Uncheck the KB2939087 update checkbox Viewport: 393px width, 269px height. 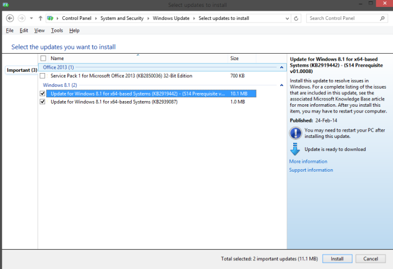(42, 102)
